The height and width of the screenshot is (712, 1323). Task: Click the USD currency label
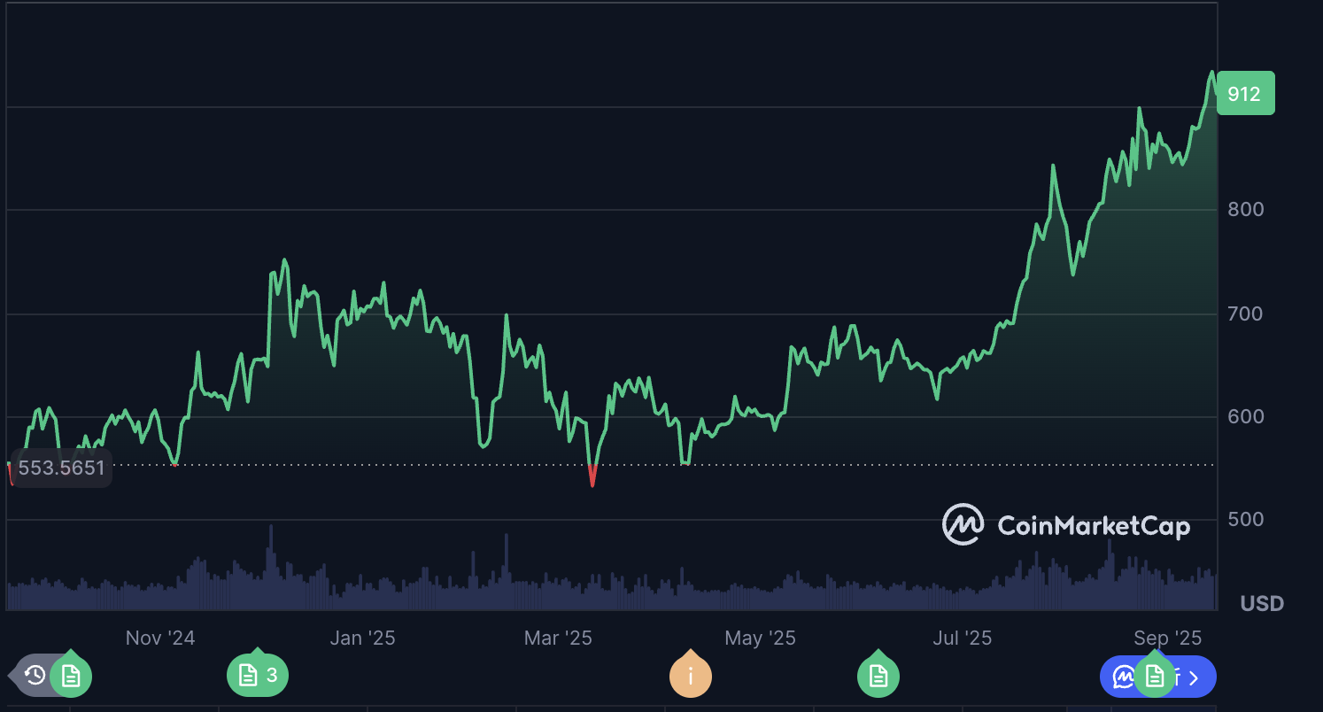click(x=1262, y=604)
